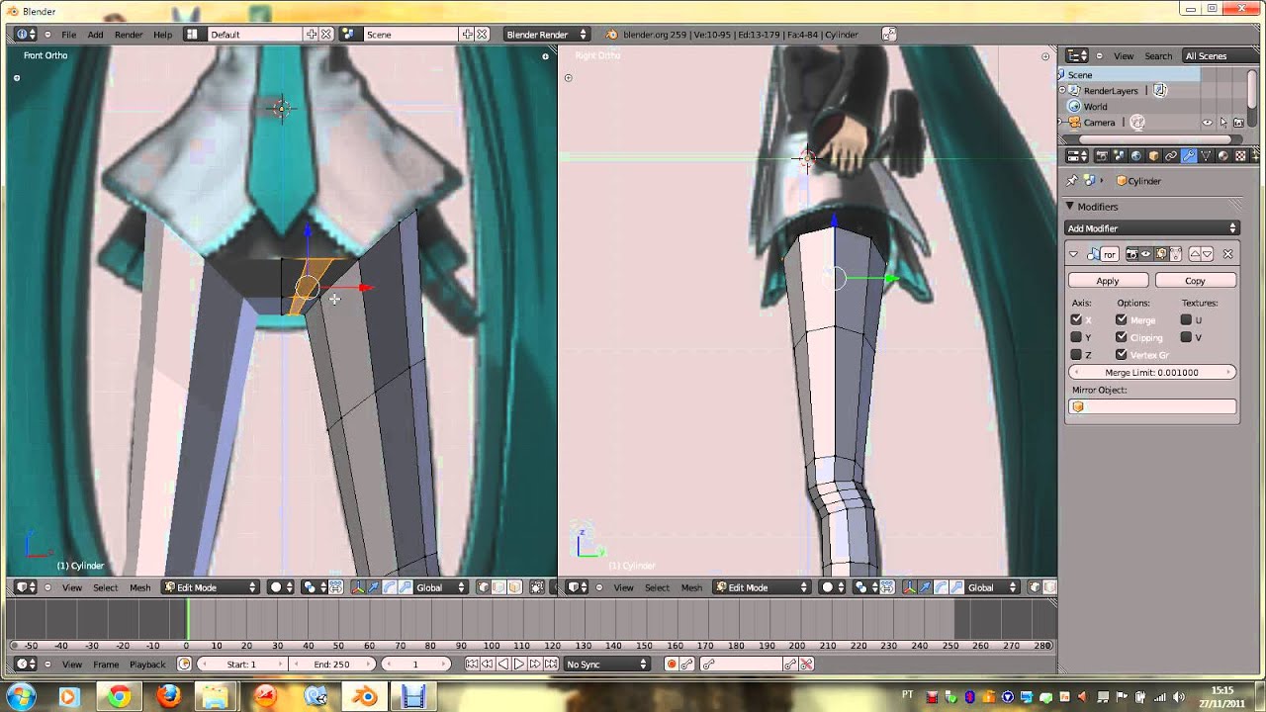Click the outliner Search menu

pos(1158,56)
